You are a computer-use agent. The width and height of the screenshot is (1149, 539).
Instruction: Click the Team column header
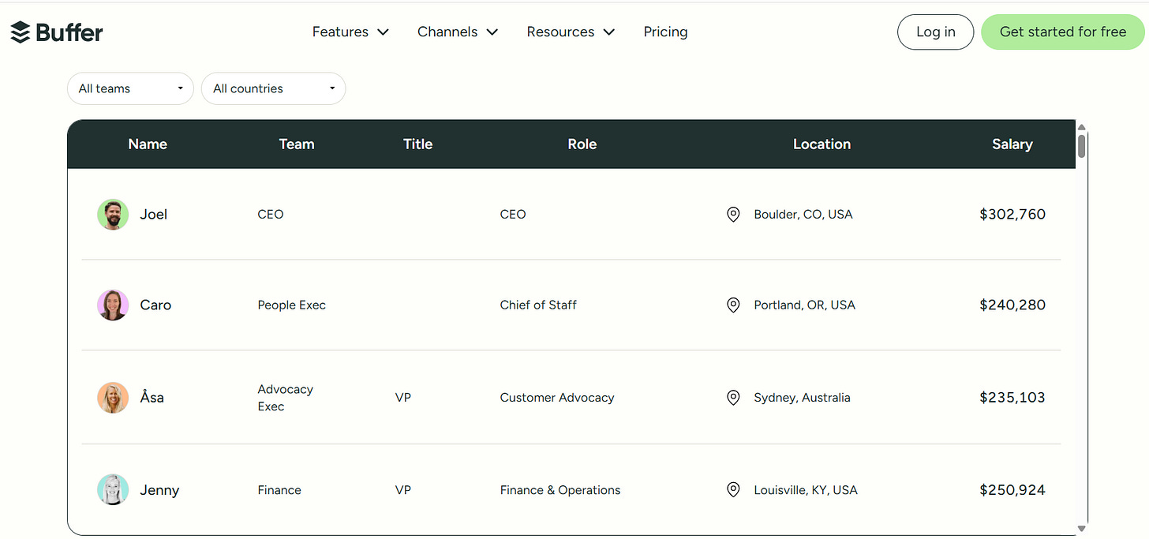point(297,144)
